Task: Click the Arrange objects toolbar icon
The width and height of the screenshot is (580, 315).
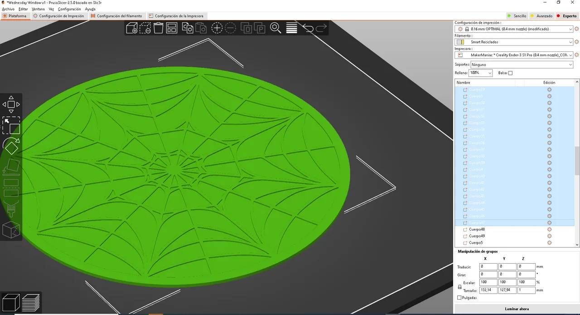Action: click(x=171, y=28)
